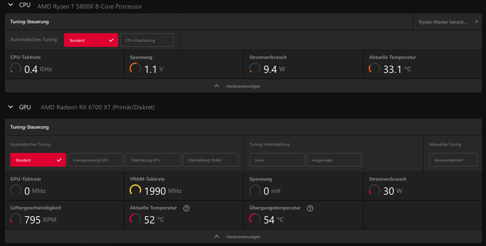Select the Leise tuning preset
486x246 pixels.
point(277,160)
